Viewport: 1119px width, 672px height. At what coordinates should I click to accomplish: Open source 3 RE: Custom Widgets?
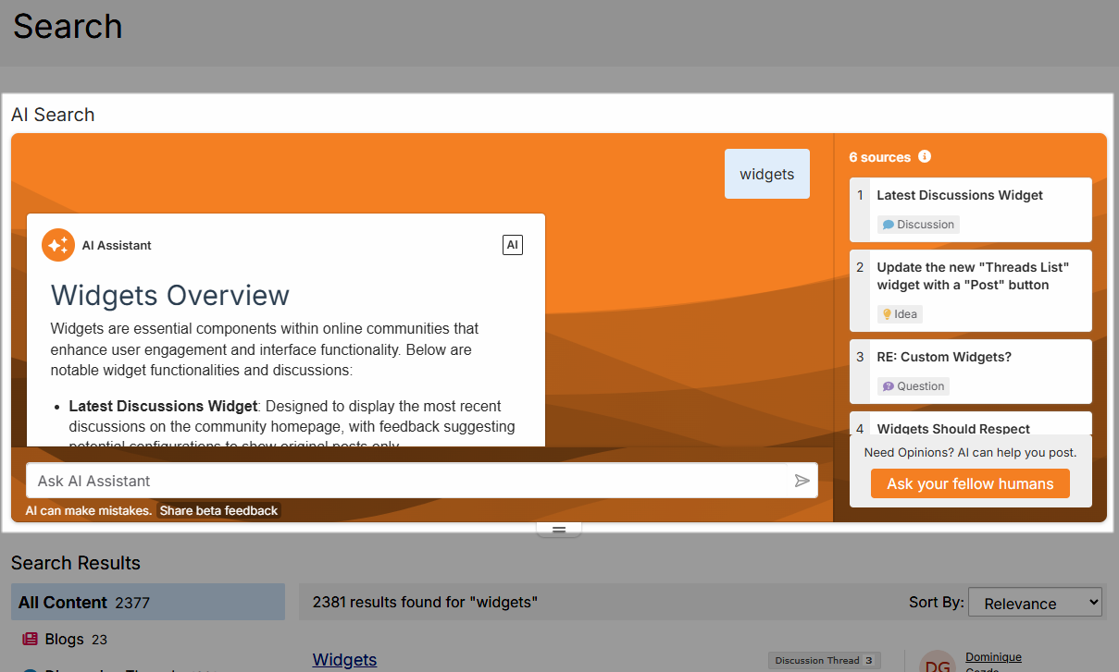click(970, 372)
